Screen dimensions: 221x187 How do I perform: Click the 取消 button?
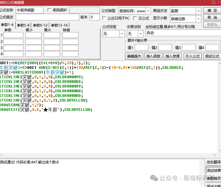tap(212, 18)
